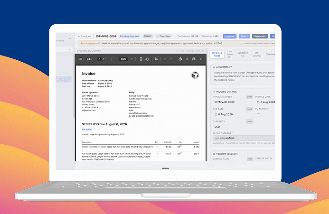Open the Validation (4) tab

tap(243, 54)
